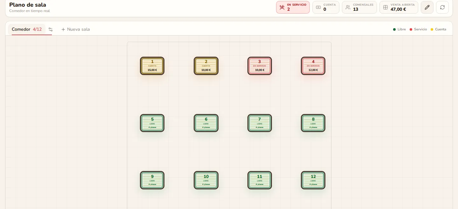Open free table 9
Viewport: 458px width, 209px height.
click(152, 180)
